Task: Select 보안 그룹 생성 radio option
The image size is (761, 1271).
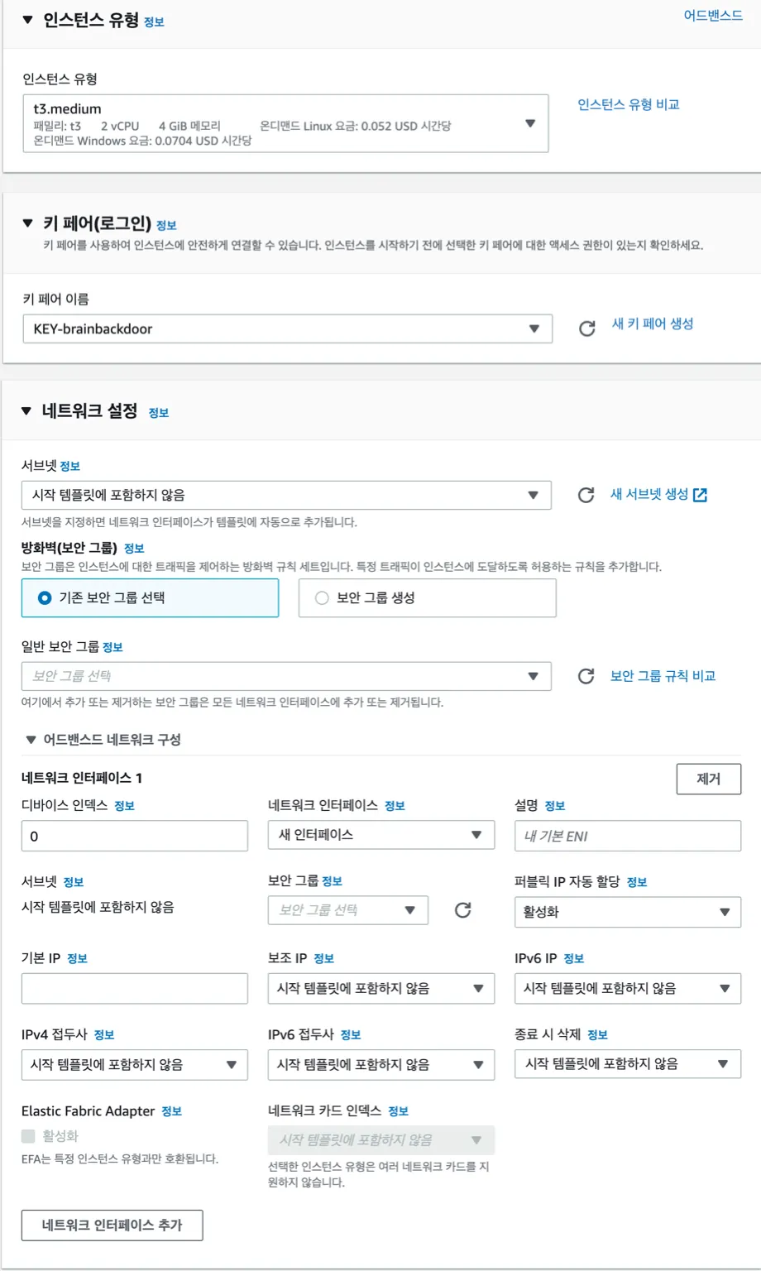Action: pyautogui.click(x=322, y=597)
